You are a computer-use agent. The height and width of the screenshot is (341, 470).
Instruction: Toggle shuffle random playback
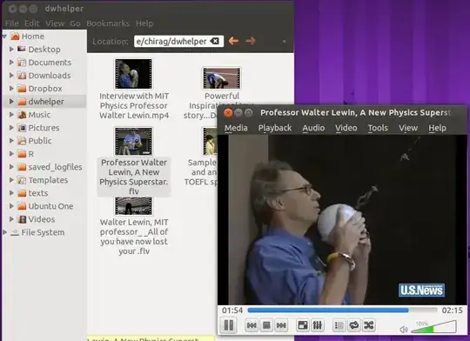369,325
